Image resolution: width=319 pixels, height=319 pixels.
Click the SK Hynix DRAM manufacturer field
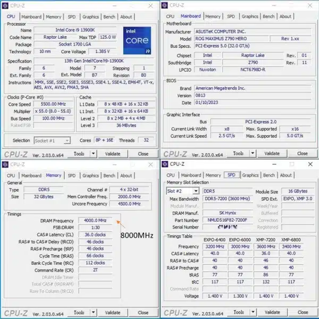(228, 213)
